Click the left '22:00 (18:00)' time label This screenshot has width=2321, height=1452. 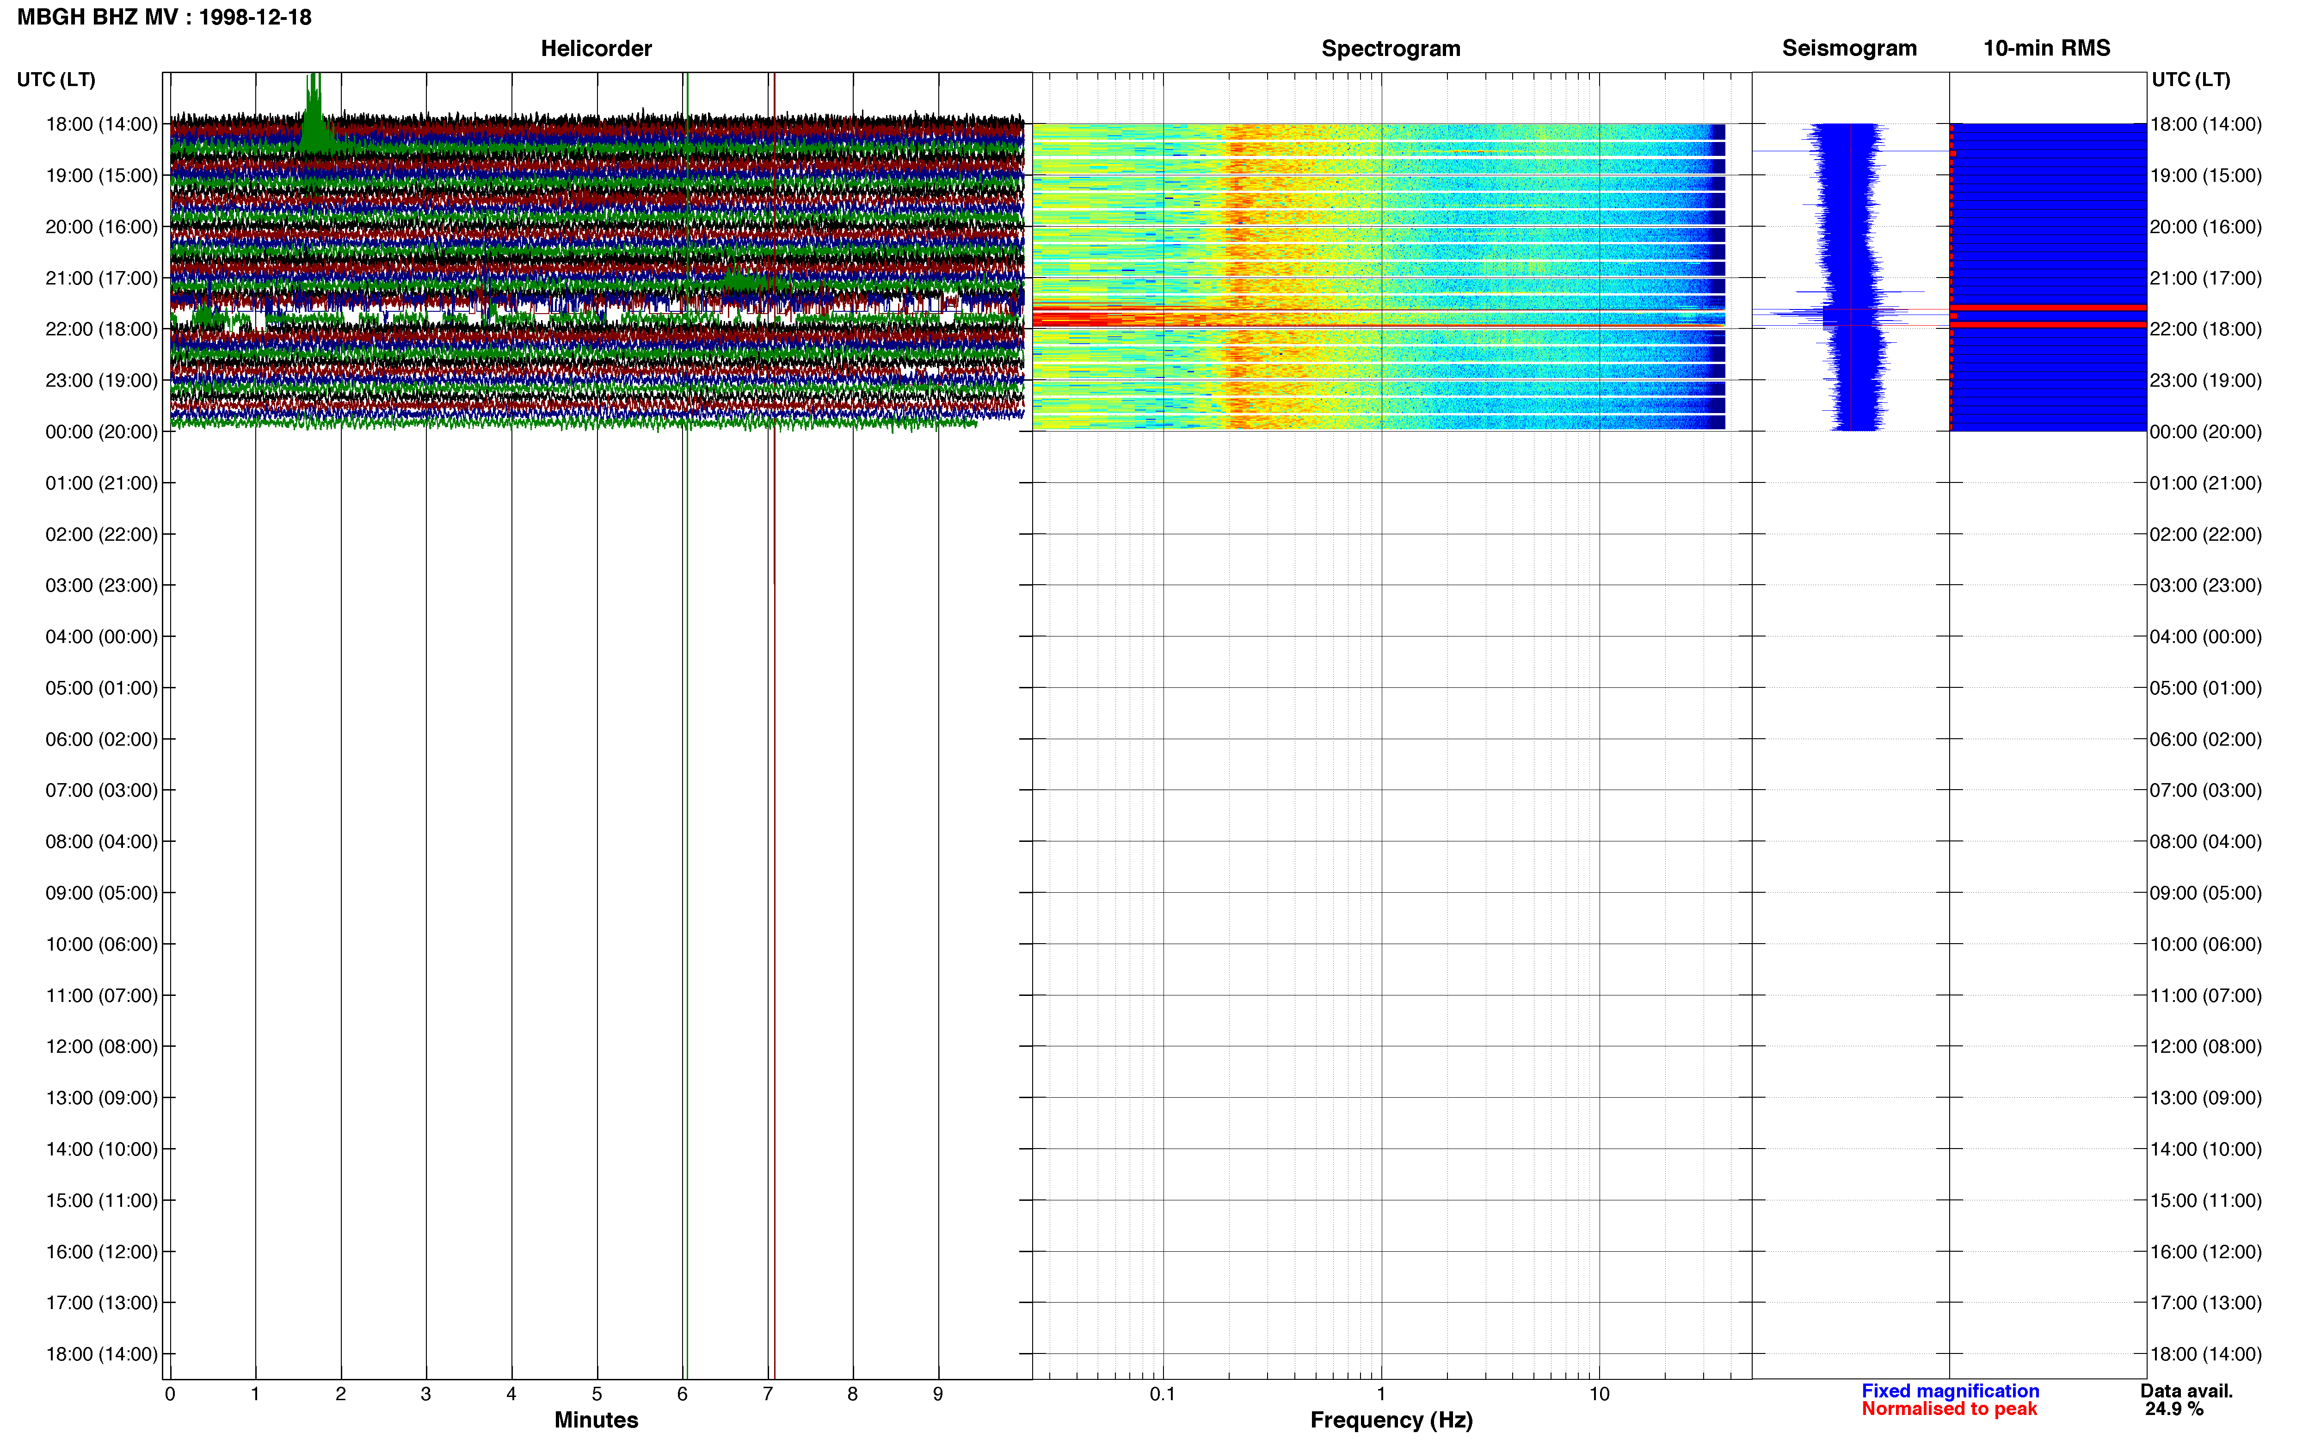point(102,329)
